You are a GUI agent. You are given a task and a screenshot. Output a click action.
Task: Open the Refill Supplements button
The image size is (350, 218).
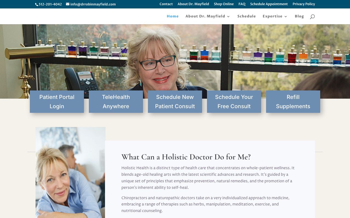(293, 102)
